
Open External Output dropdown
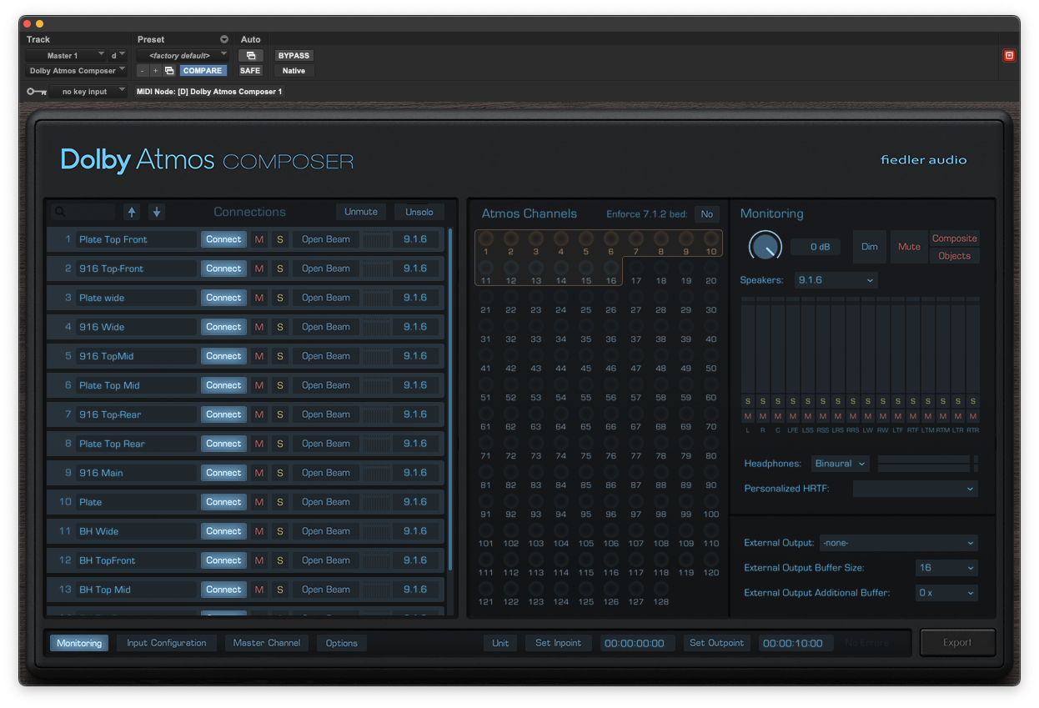pyautogui.click(x=899, y=543)
